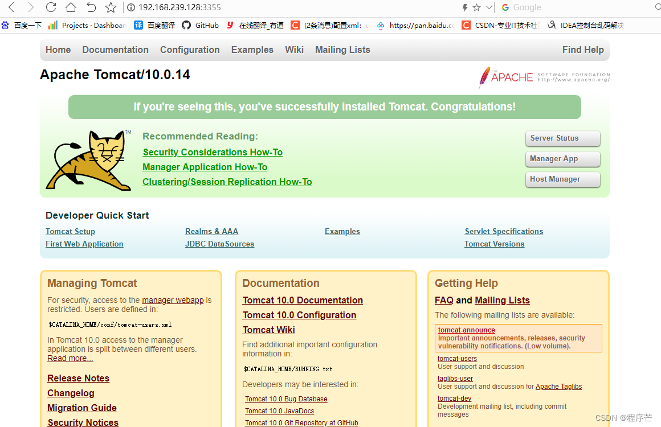This screenshot has width=661, height=427.
Task: Click the lightning bolt speed mode icon
Action: pyautogui.click(x=465, y=7)
